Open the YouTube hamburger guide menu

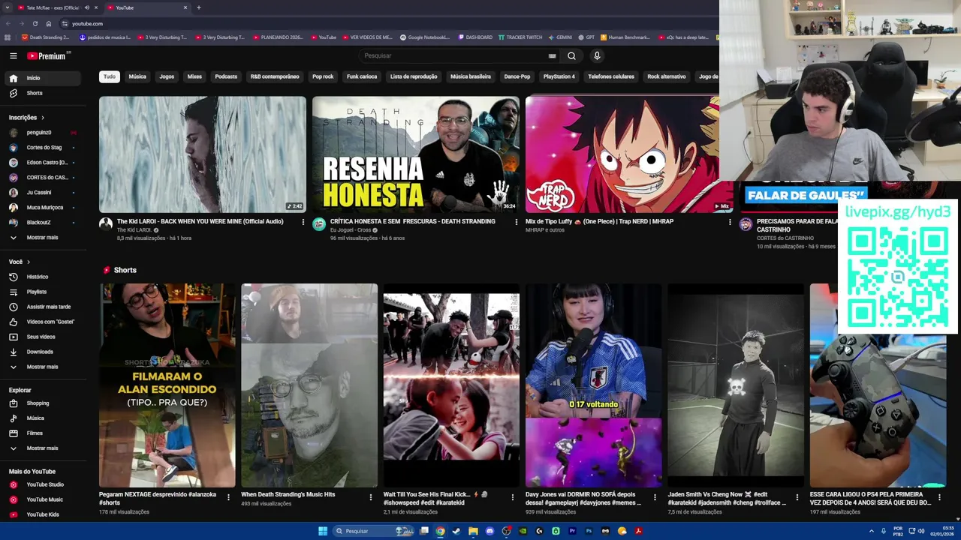click(13, 55)
